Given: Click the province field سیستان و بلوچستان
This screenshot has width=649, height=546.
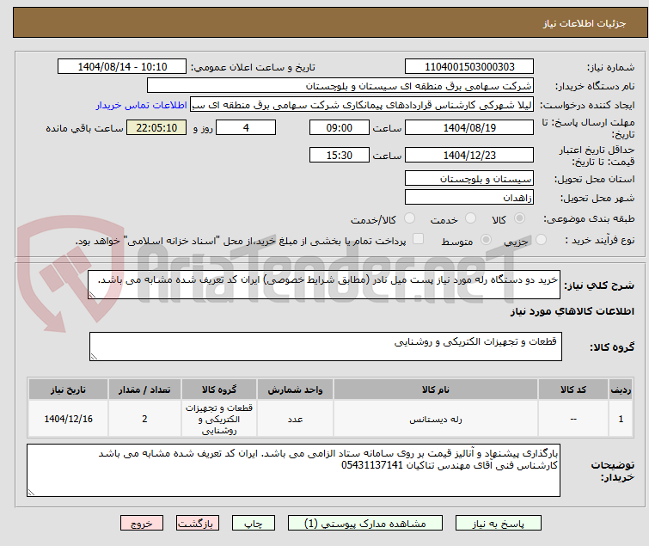Looking at the screenshot, I should [469, 178].
